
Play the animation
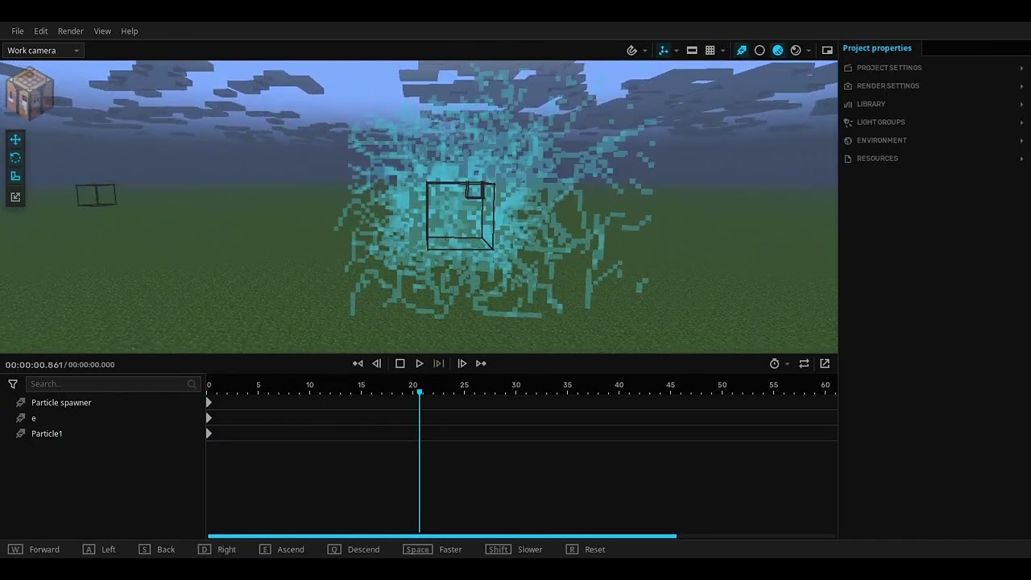pyautogui.click(x=419, y=363)
